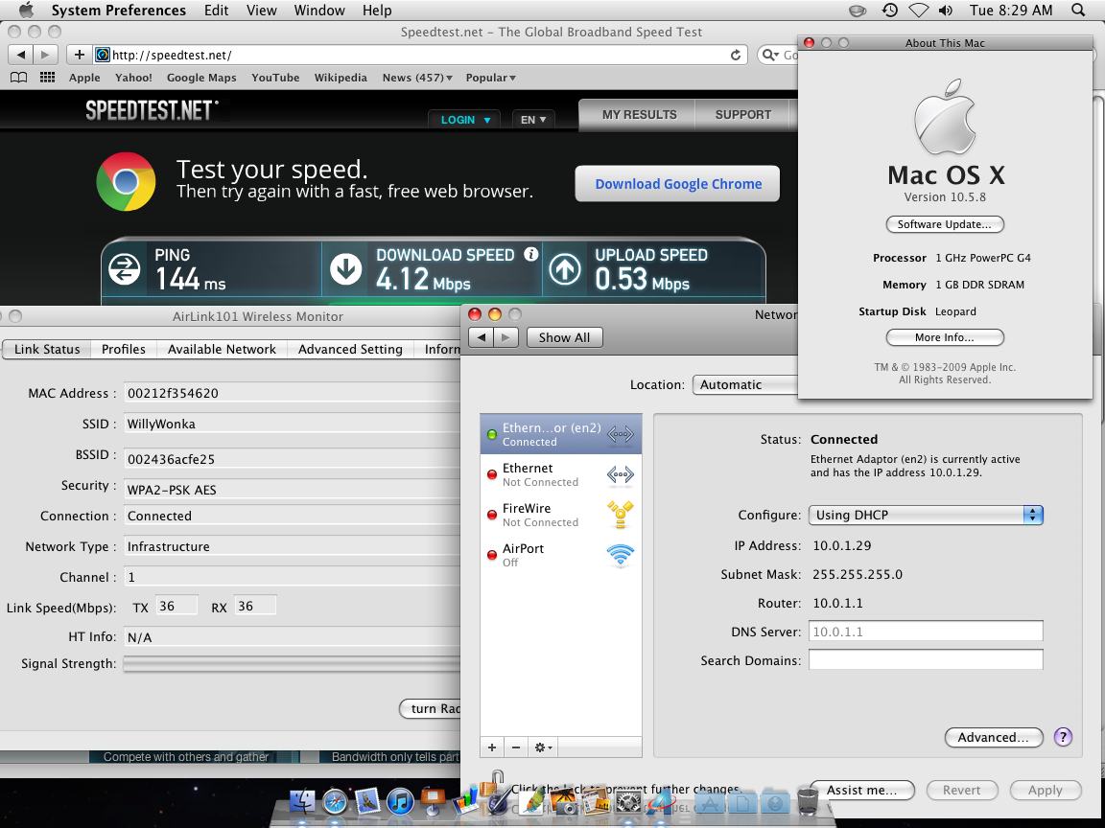Show all bookmarks book icon
1105x828 pixels.
pos(19,78)
